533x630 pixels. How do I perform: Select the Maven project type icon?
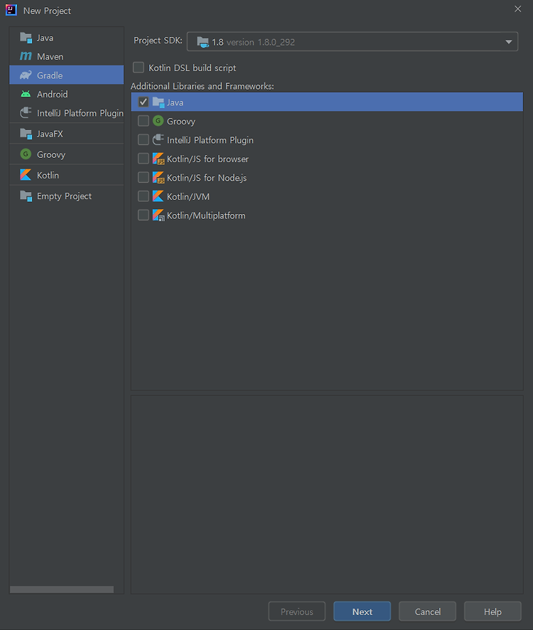(26, 56)
